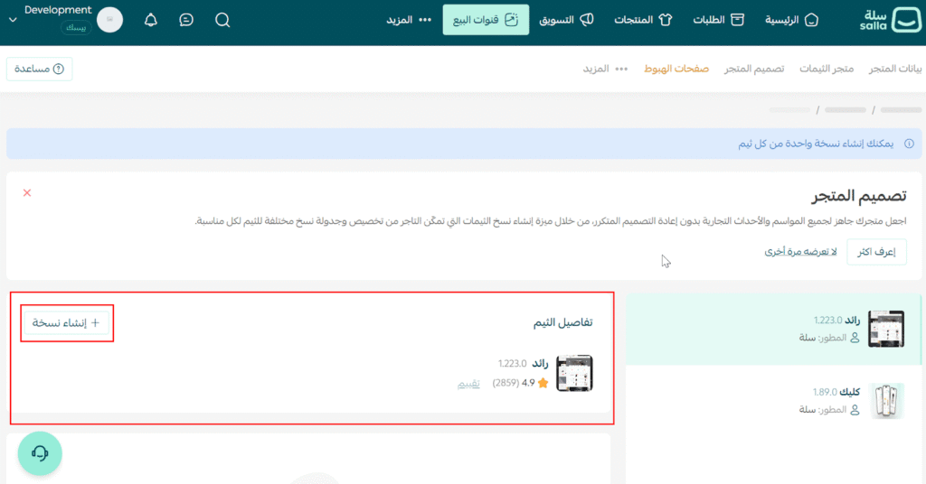Dismiss the تصميم المتجر banner with X
926x484 pixels.
(x=27, y=192)
